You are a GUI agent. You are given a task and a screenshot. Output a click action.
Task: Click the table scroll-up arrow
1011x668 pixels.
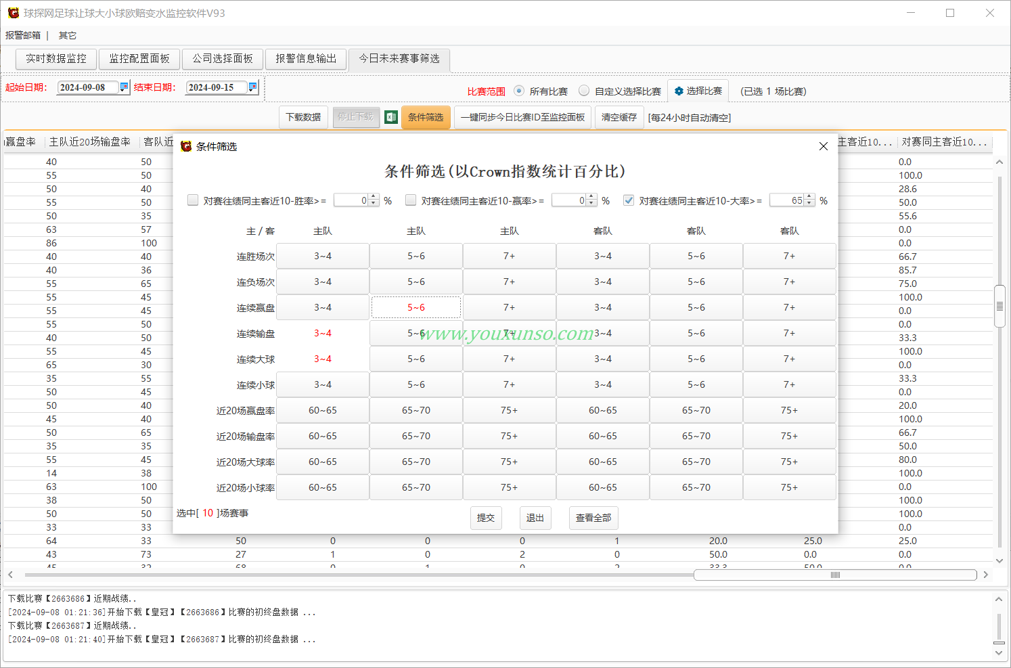999,162
